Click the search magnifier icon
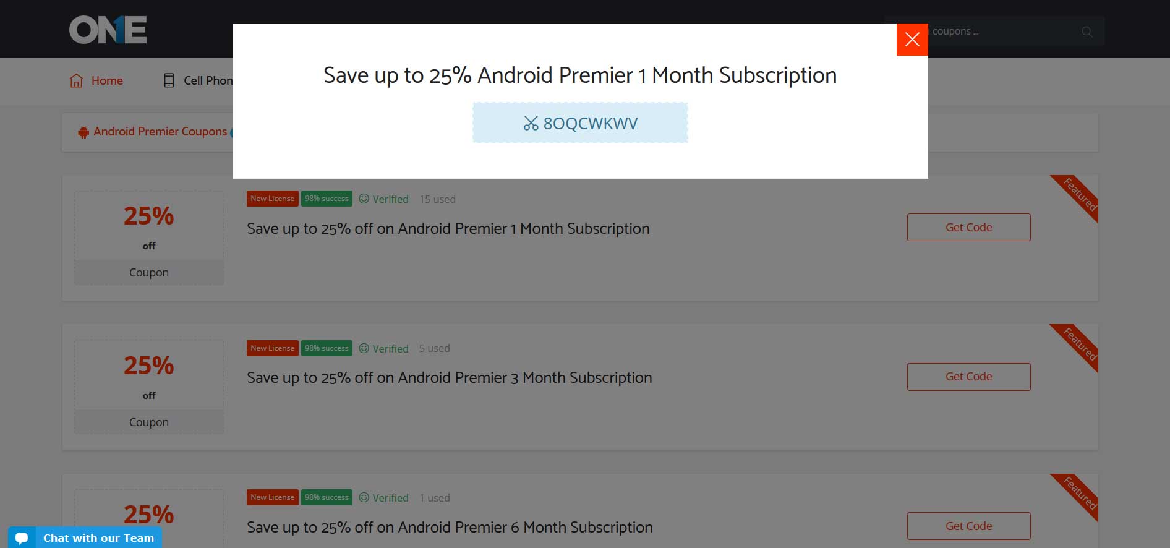 coord(1087,32)
